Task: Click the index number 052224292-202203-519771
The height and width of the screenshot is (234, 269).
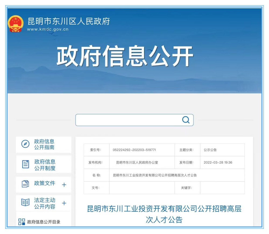Action: 134,150
